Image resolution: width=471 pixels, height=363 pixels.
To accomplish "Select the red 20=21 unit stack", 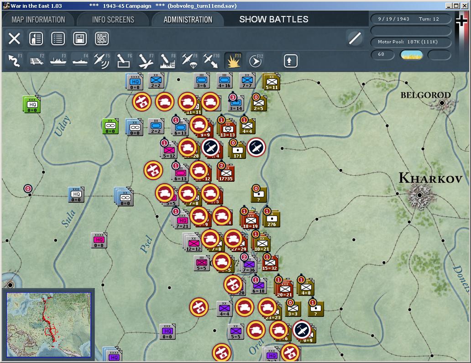I will point(284,289).
